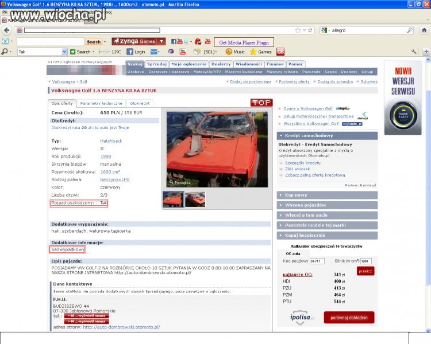
Task: Open the Dealerzy navigation tab
Action: click(221, 64)
